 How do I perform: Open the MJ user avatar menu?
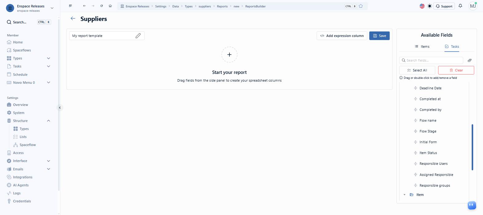473,6
